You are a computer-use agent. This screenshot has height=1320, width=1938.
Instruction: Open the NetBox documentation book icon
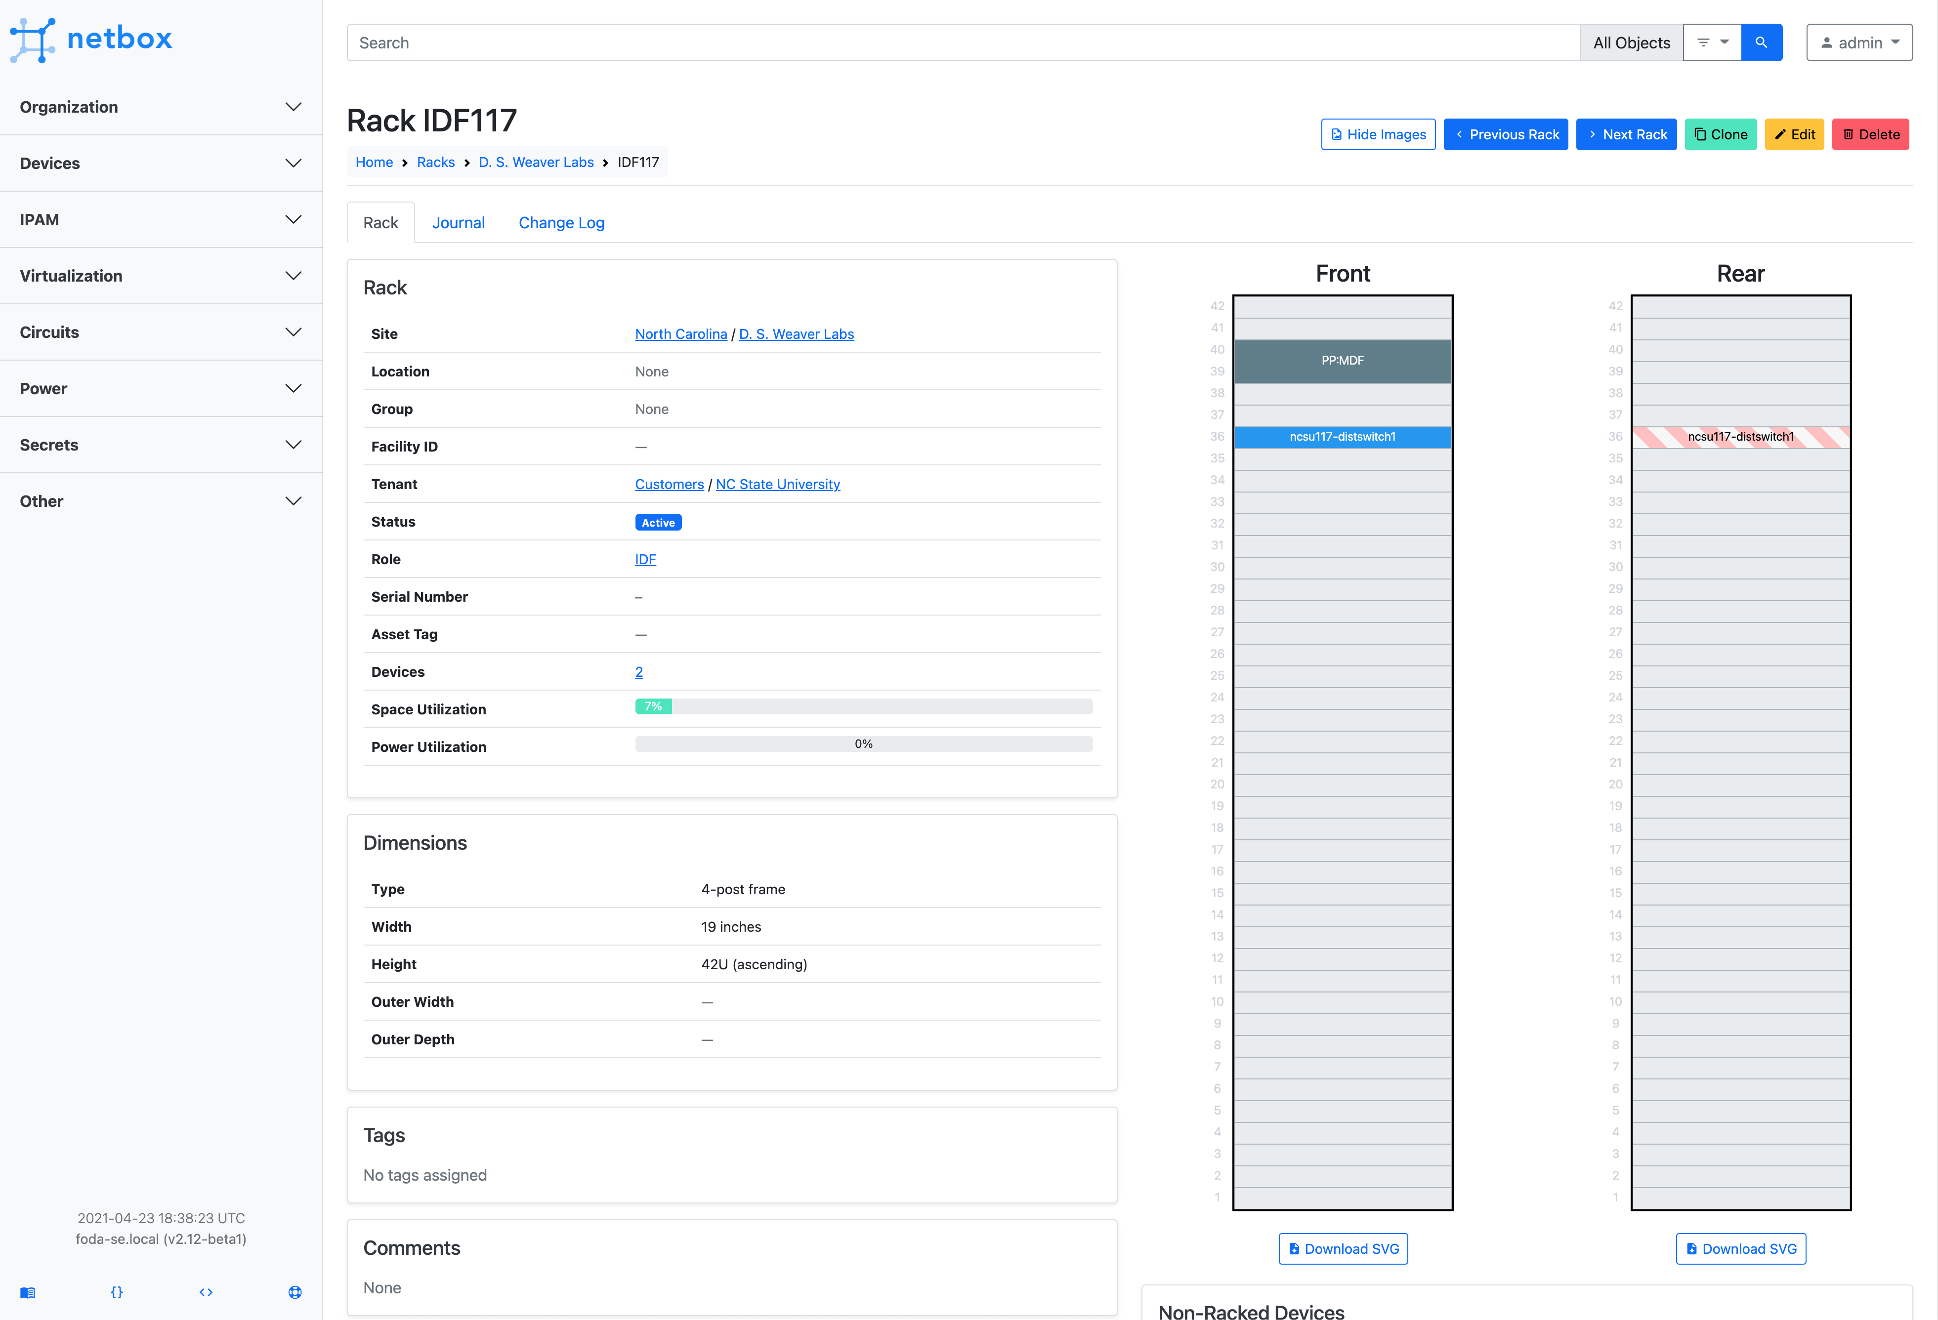click(28, 1292)
